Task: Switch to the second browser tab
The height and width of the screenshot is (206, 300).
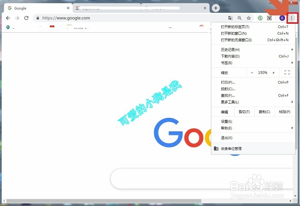Action: 107,8
